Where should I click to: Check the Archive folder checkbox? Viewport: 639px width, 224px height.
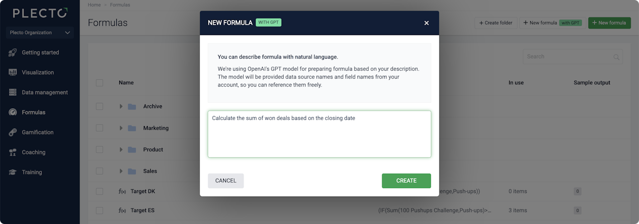99,106
